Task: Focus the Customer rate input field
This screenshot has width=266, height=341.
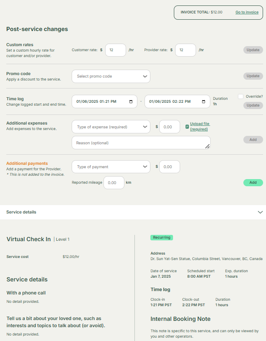Action: [115, 50]
